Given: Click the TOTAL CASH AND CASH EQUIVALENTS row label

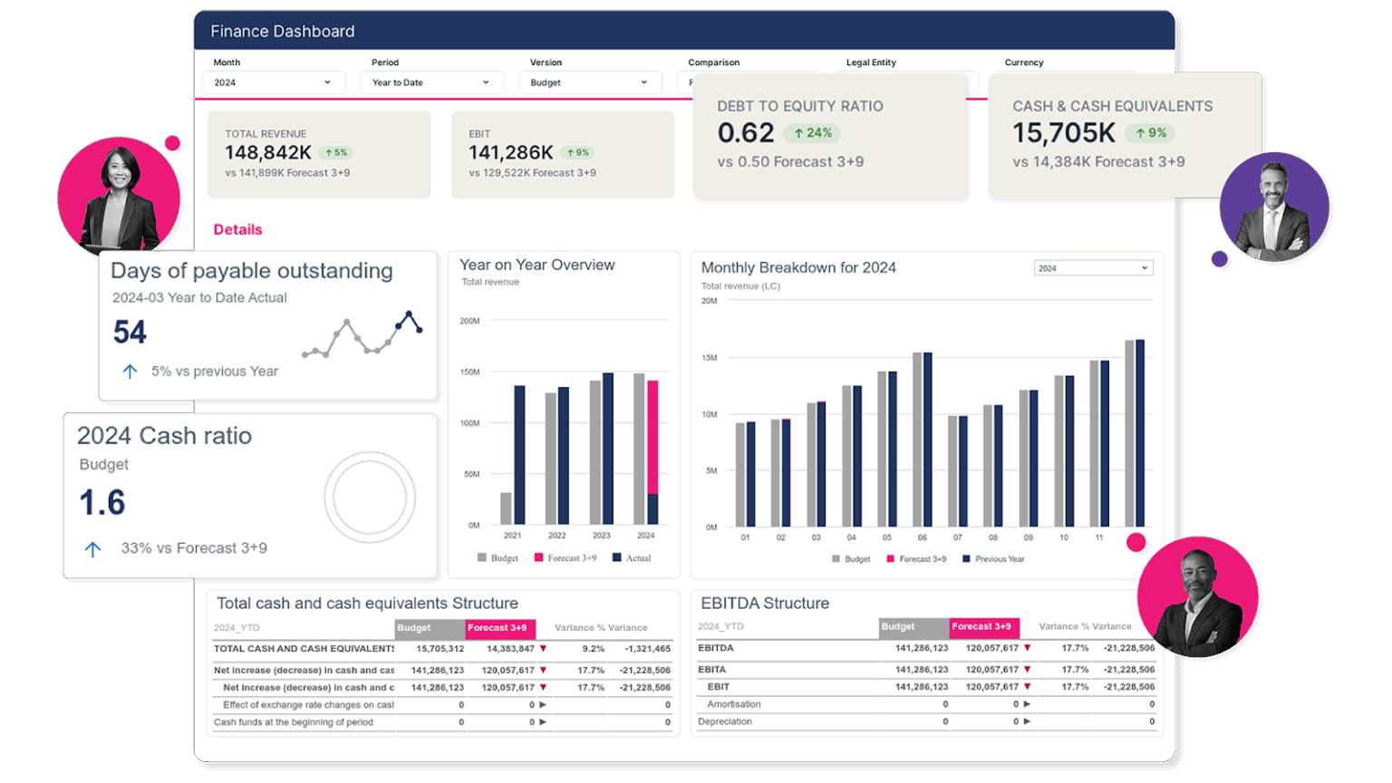Looking at the screenshot, I should point(299,650).
